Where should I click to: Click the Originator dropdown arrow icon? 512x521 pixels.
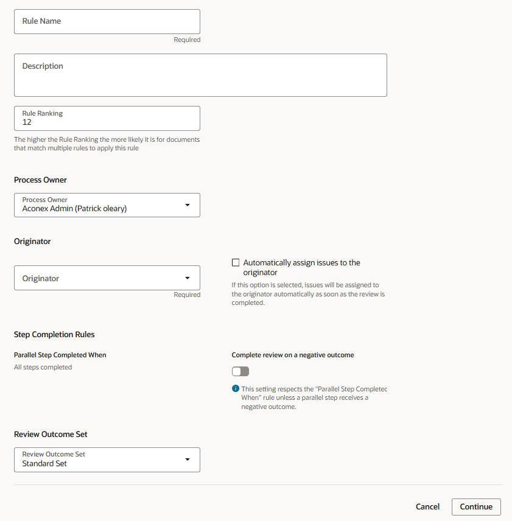pyautogui.click(x=188, y=278)
